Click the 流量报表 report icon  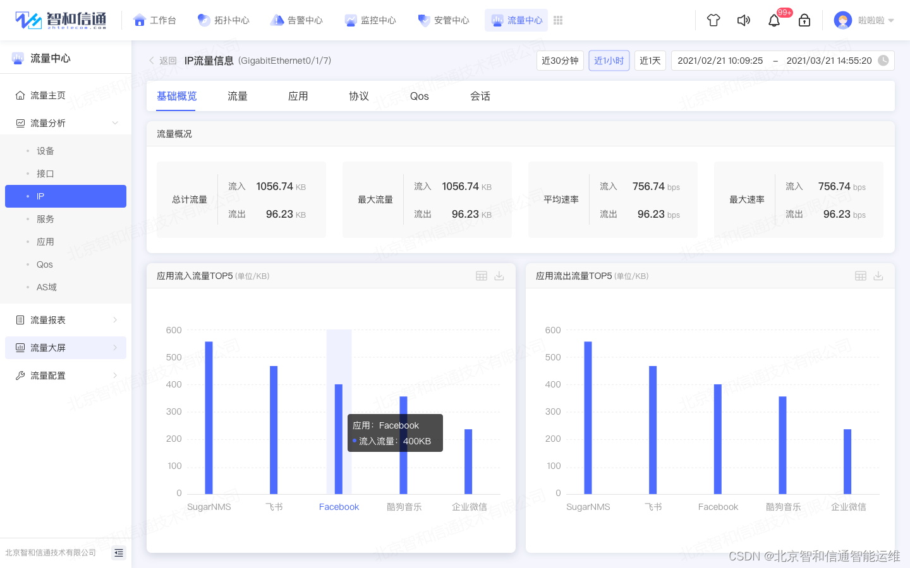pyautogui.click(x=20, y=320)
